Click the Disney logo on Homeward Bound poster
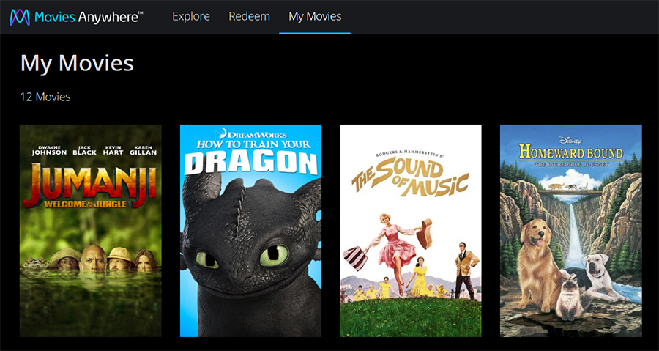 (x=569, y=140)
